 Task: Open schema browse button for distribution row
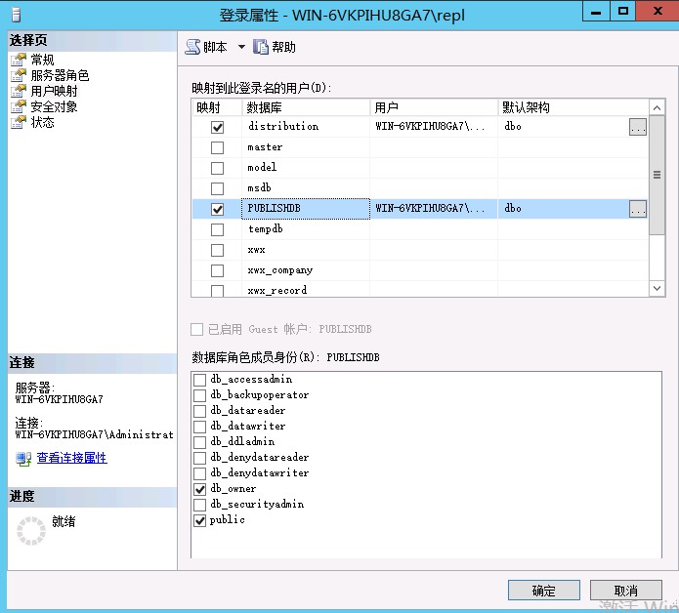[x=637, y=127]
